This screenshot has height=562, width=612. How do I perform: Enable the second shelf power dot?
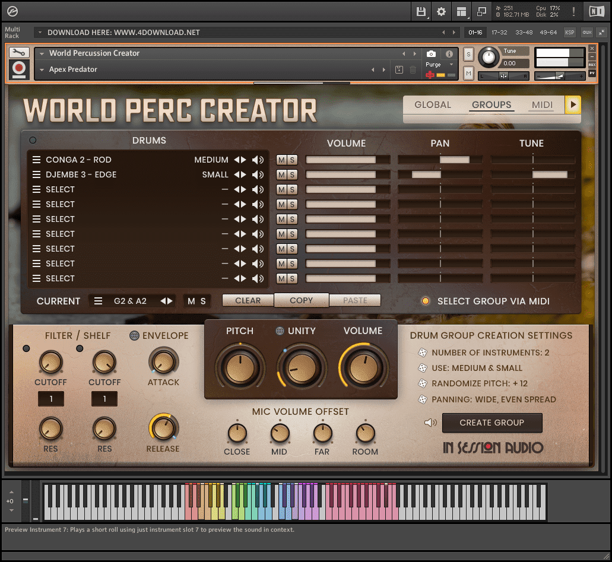(x=80, y=348)
